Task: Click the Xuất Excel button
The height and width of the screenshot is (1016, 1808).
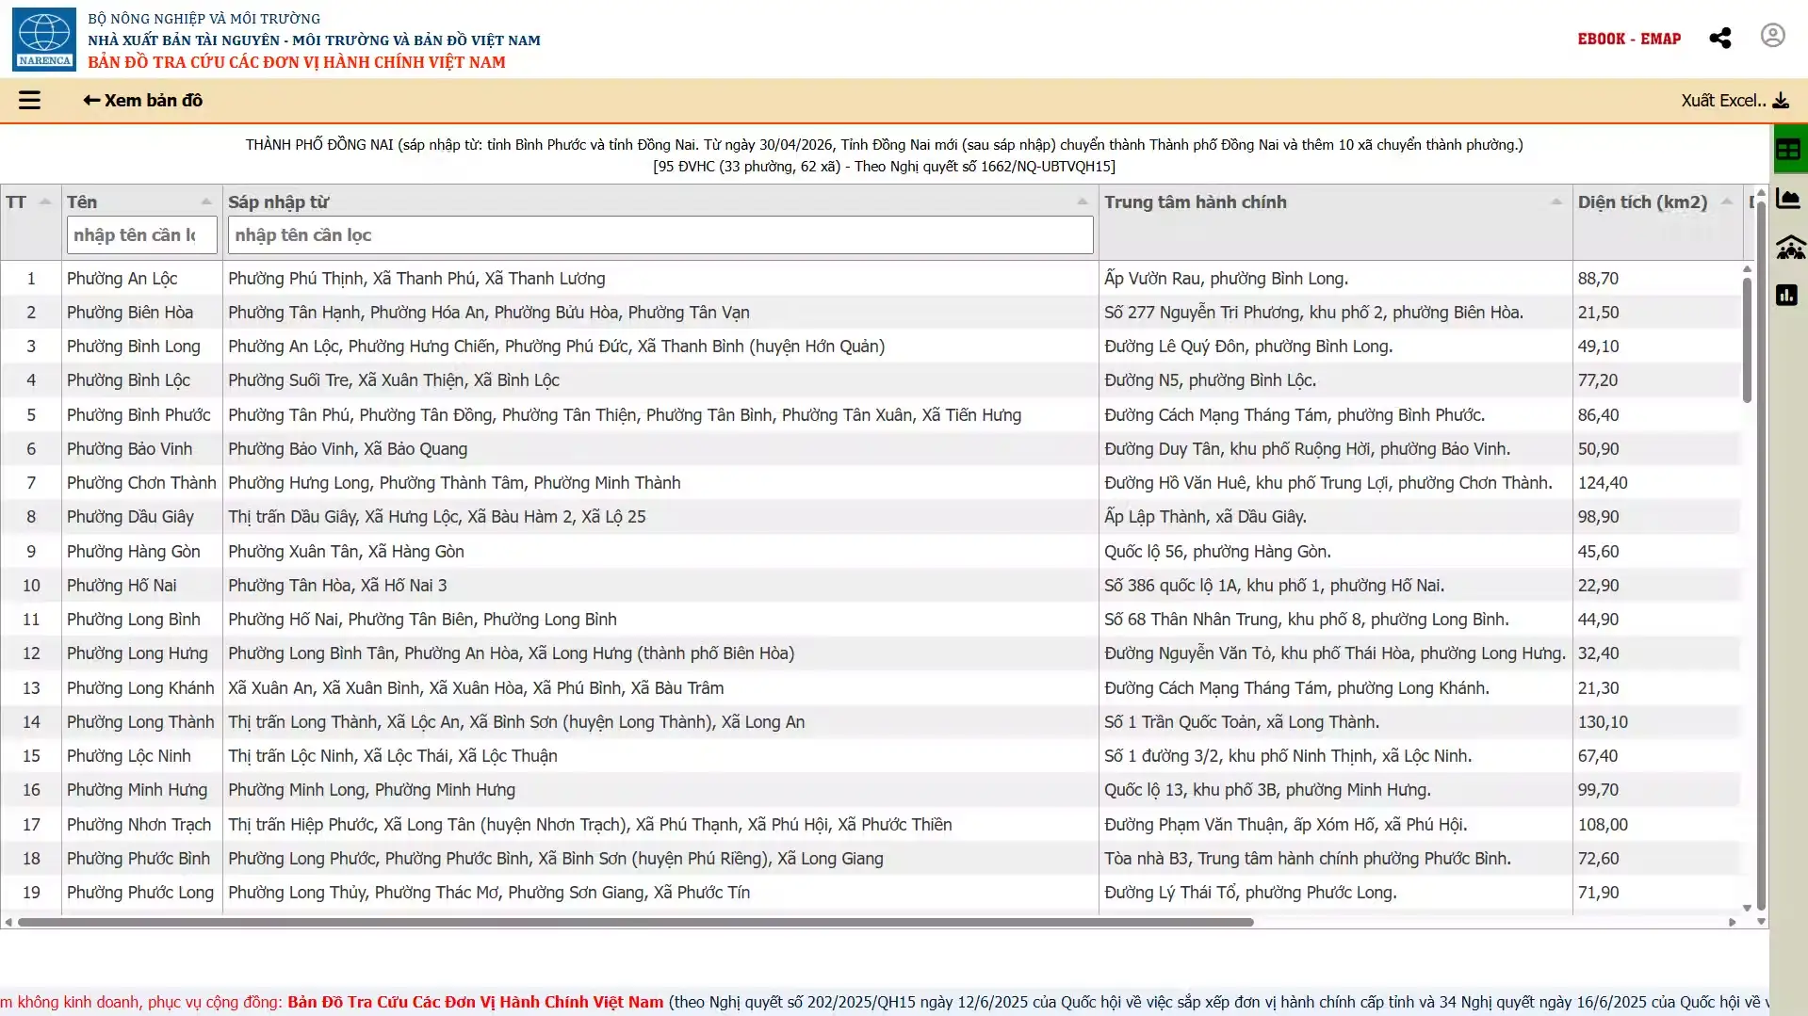Action: point(1735,101)
